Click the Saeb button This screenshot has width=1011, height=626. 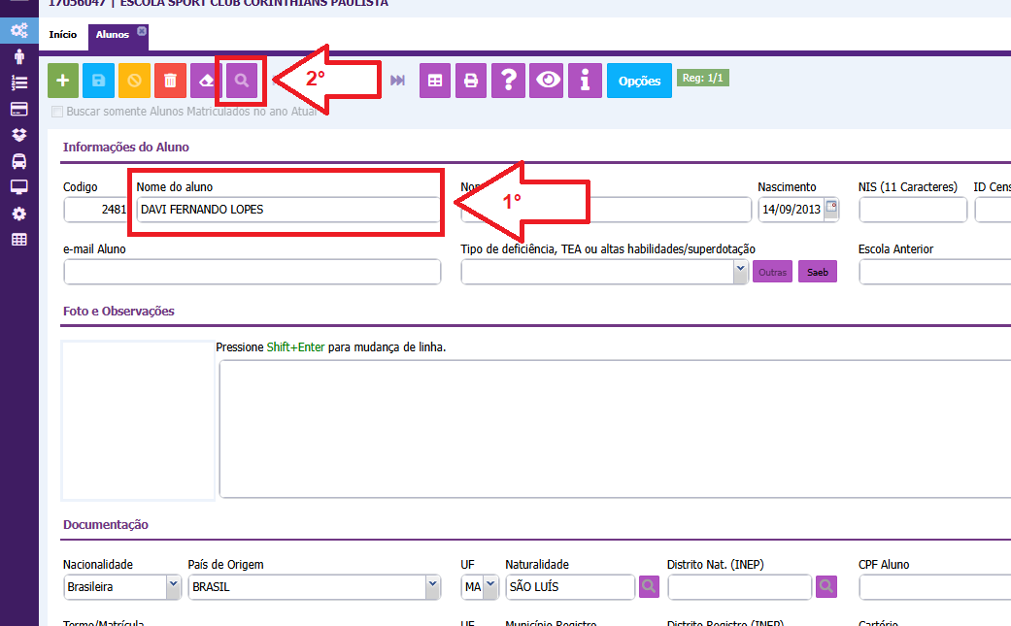pyautogui.click(x=818, y=273)
